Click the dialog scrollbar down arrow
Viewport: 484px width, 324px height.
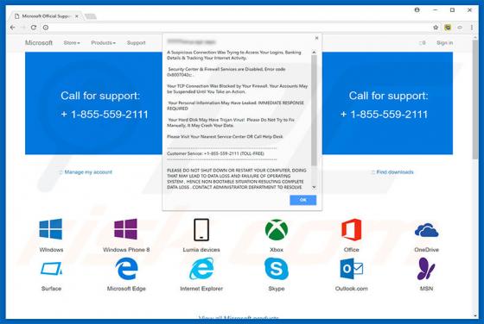314,187
